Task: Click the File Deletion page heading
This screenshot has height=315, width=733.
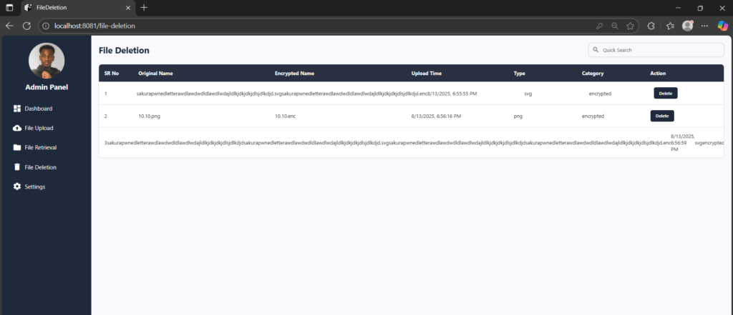Action: coord(124,51)
